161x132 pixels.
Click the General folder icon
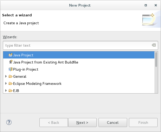(11, 76)
